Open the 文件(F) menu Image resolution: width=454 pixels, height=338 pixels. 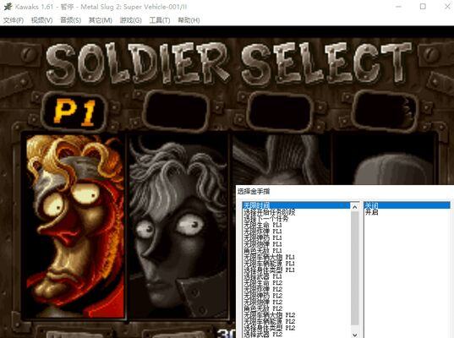(14, 20)
